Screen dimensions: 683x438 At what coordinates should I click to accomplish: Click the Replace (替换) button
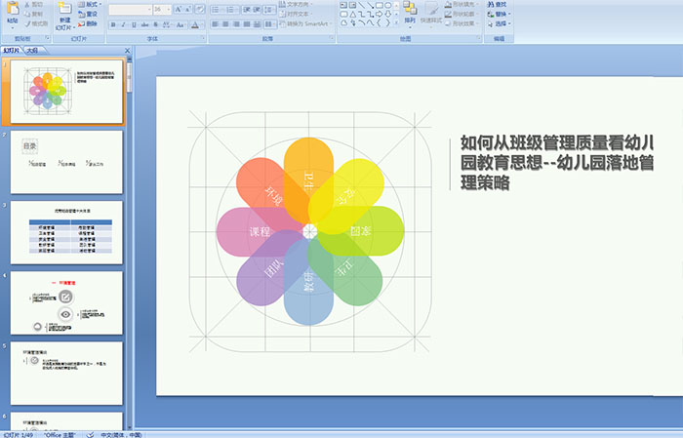(x=499, y=15)
